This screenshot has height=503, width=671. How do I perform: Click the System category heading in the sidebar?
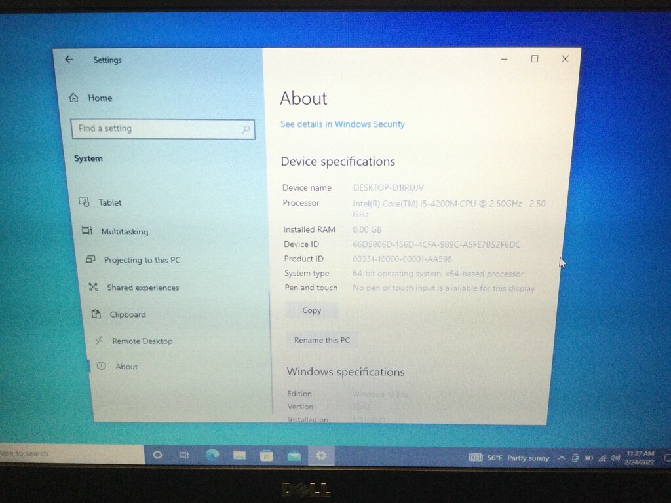pos(88,158)
